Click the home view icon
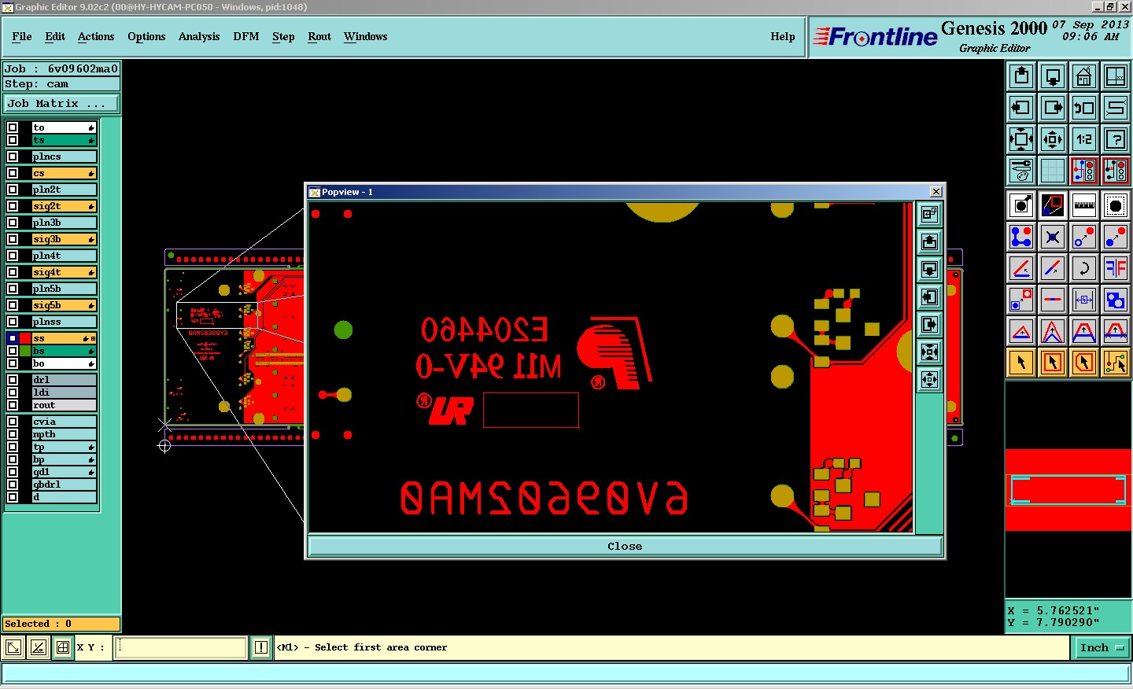The width and height of the screenshot is (1133, 689). click(1084, 76)
